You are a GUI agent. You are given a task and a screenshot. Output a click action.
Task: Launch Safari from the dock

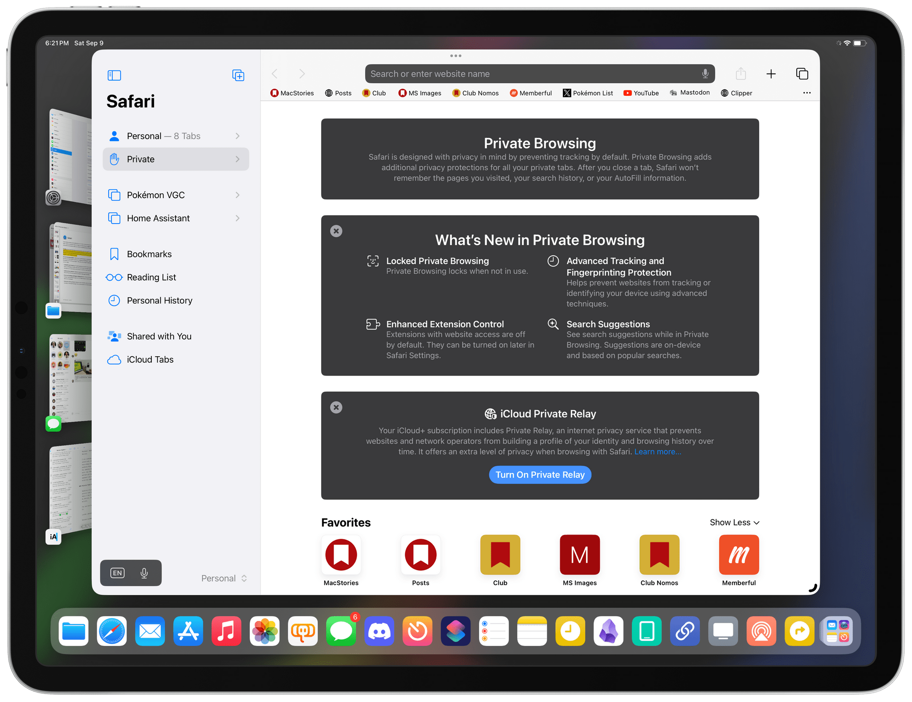pos(112,631)
